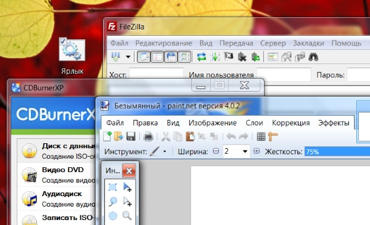Click paint.net Print icon
This screenshot has height=225, width=370.
coord(149,136)
